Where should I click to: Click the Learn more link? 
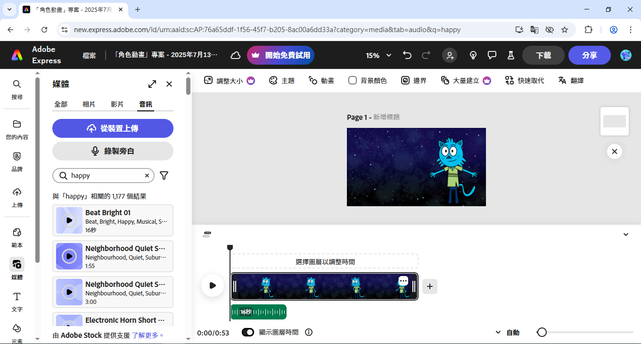(148, 336)
